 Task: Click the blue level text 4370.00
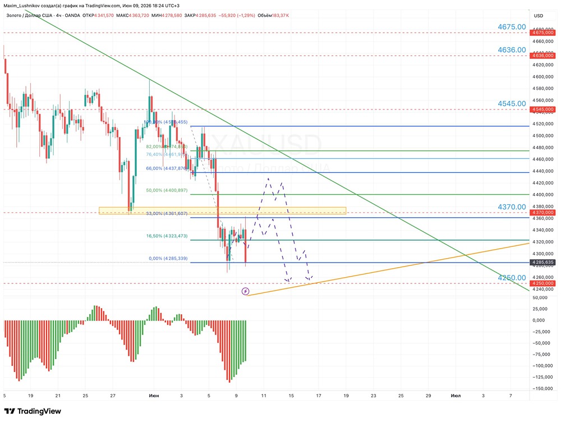pos(512,207)
